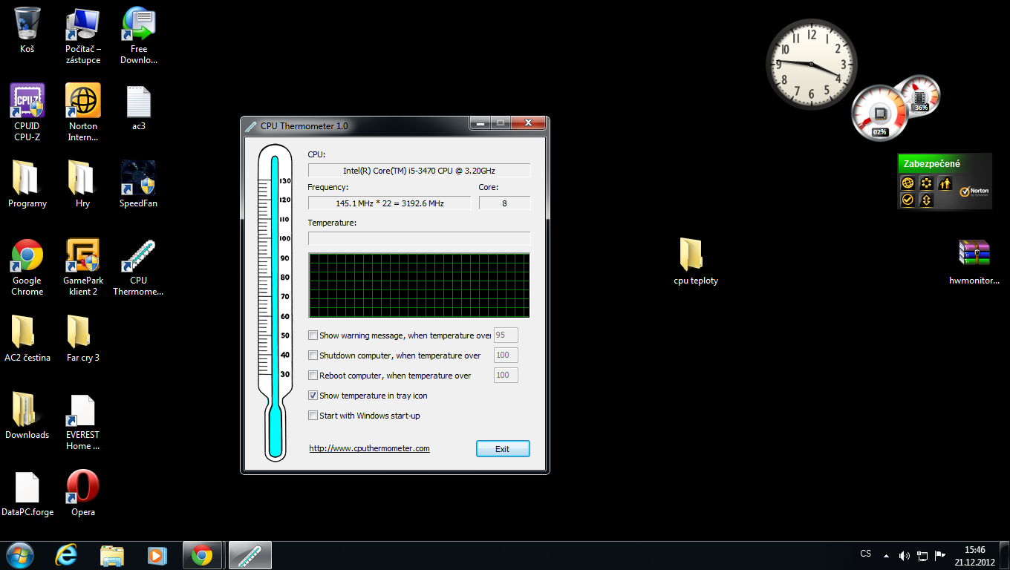Select the ac3 file on the desktop
Screen dimensions: 1010x570
pos(139,107)
